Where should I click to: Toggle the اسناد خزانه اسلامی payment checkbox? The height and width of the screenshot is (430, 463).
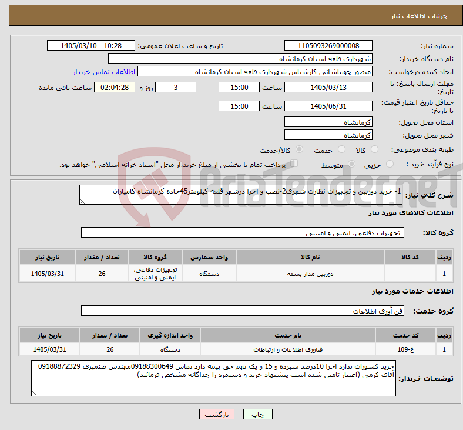[x=294, y=164]
